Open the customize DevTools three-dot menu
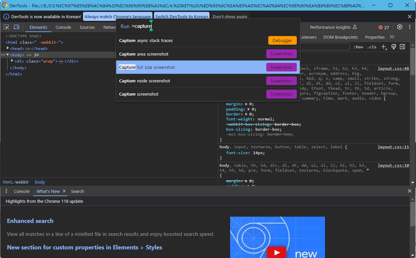This screenshot has height=258, width=416. click(x=409, y=27)
